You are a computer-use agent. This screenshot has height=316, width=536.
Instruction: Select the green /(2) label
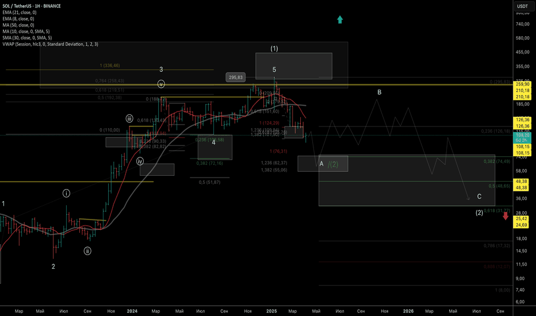(333, 164)
